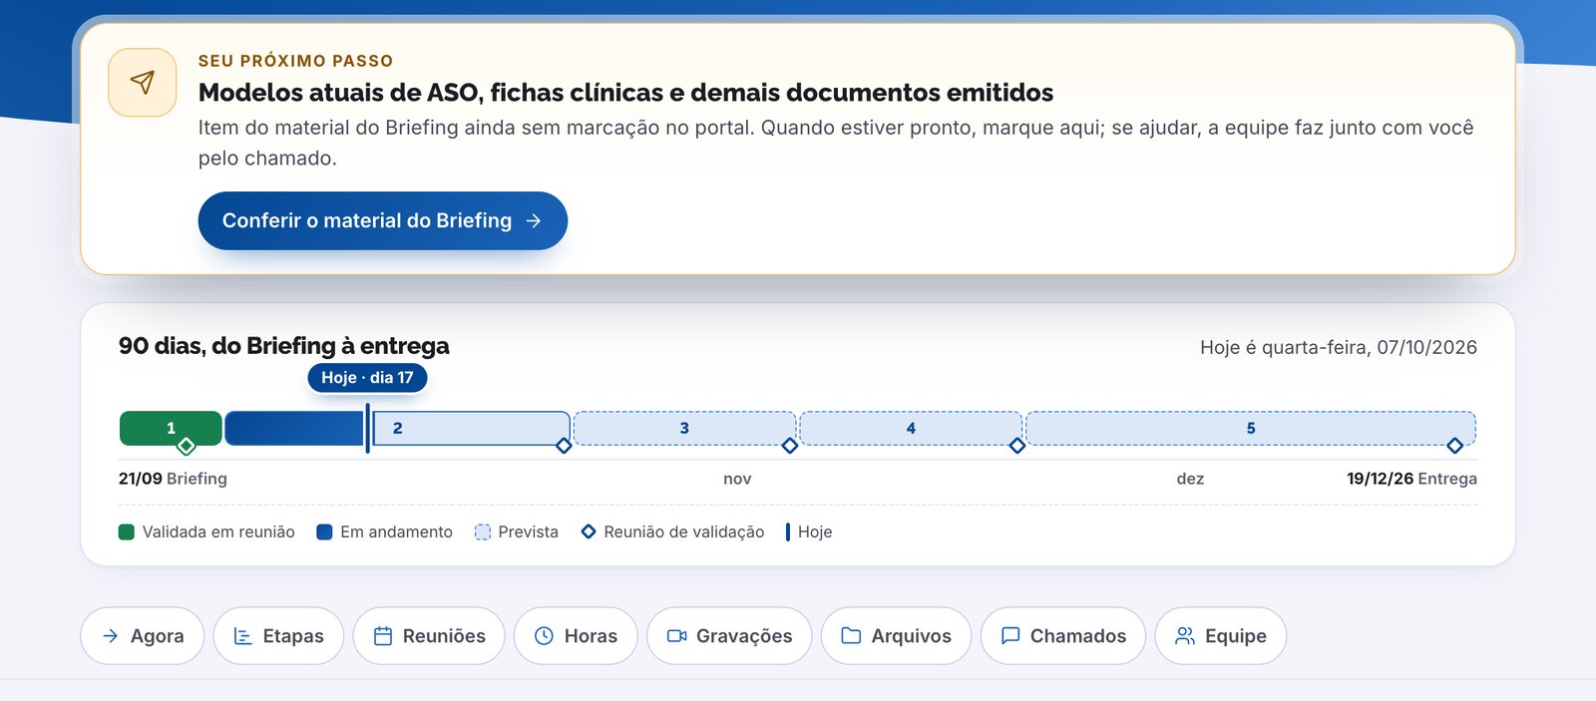Click the arrow icon on Agora
1596x701 pixels.
[x=111, y=636]
